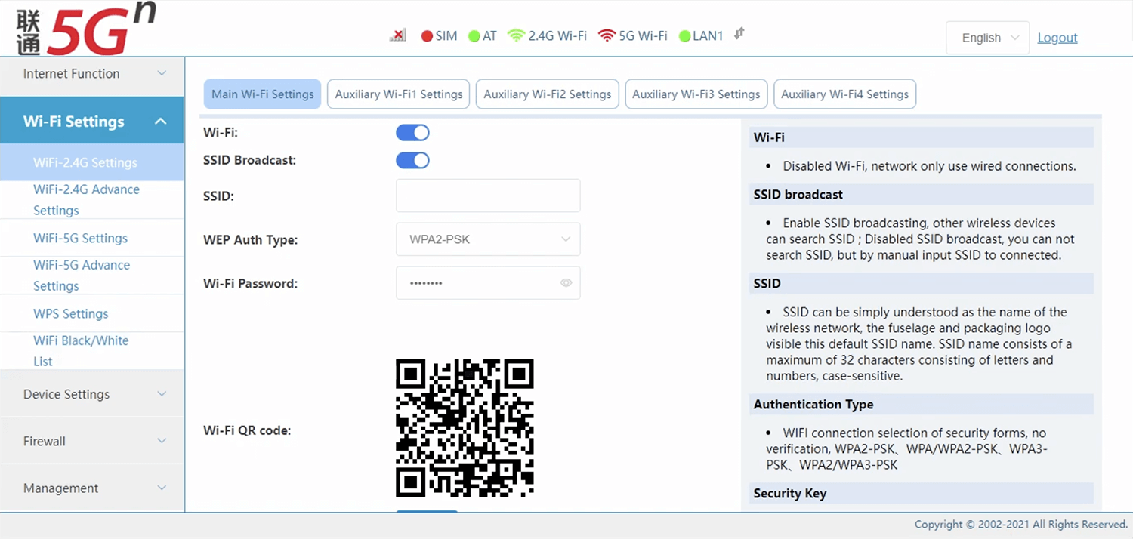Open the WiFi-5G Settings menu item

tap(80, 238)
